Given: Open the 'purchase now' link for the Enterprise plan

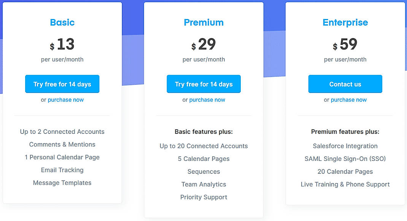Looking at the screenshot, I should [348, 100].
